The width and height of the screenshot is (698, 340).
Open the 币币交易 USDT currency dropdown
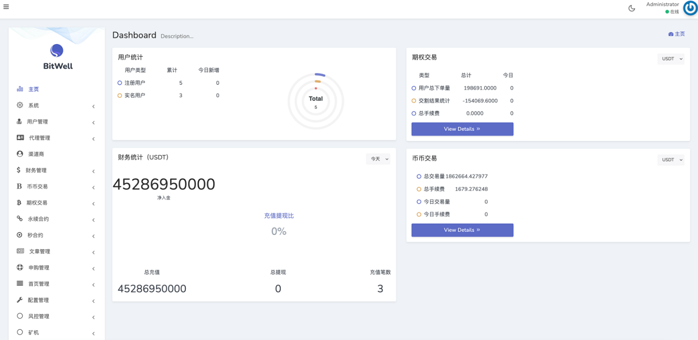tap(671, 160)
